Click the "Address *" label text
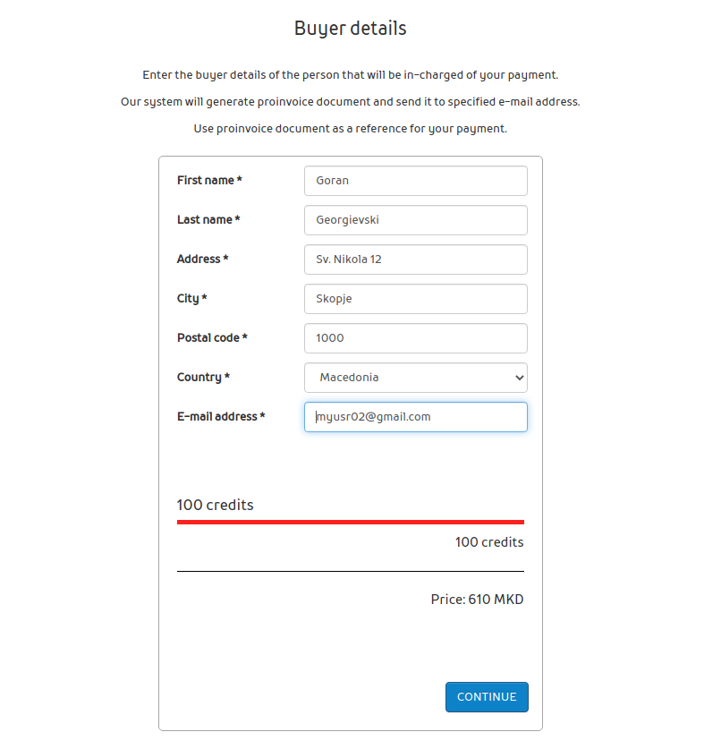This screenshot has width=704, height=749. (202, 260)
